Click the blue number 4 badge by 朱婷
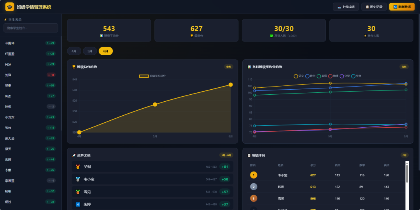420x210 pixels. (x=78, y=205)
